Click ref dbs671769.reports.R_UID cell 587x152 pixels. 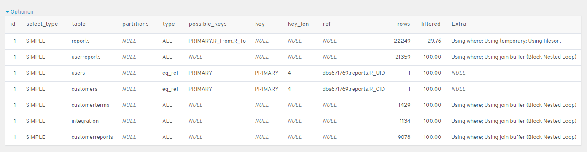[354, 73]
